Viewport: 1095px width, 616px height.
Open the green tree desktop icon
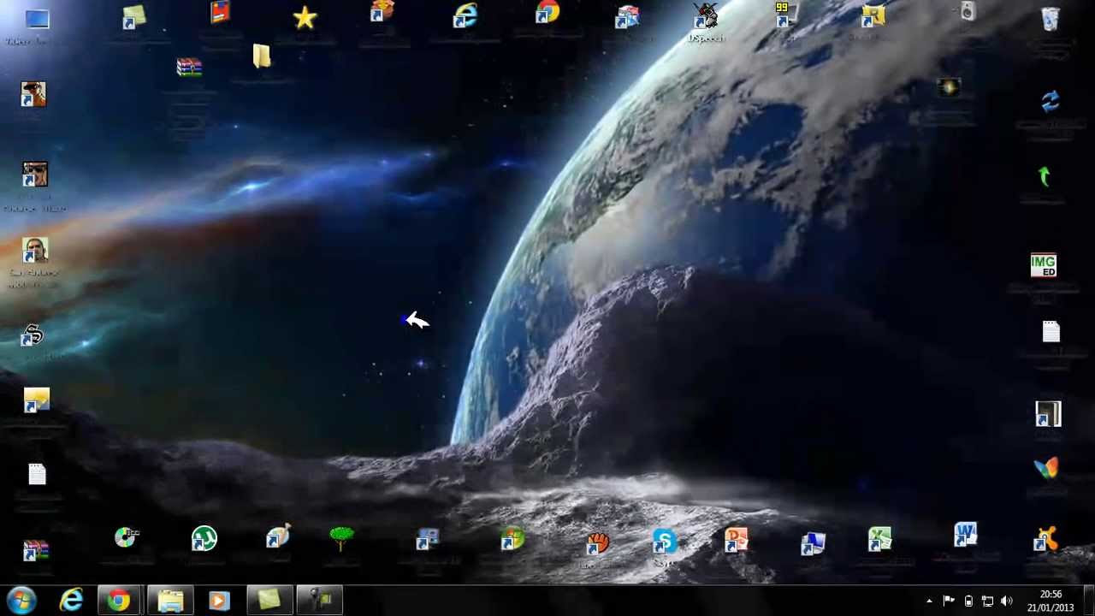coord(341,538)
